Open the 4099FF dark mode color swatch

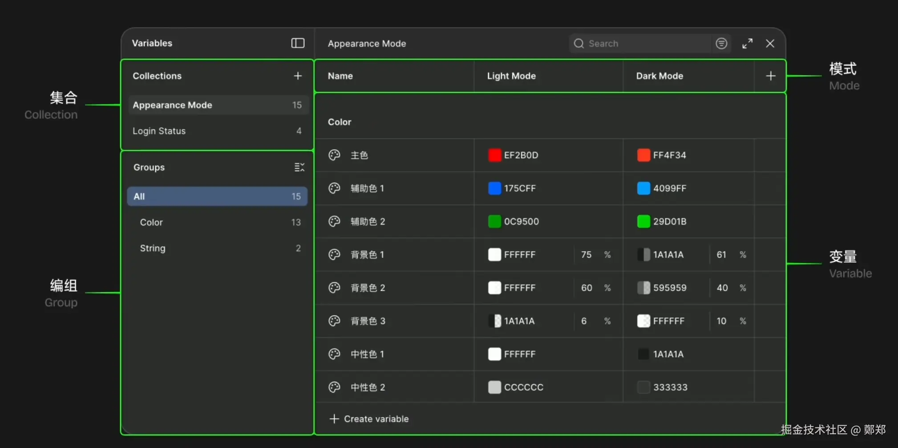643,188
